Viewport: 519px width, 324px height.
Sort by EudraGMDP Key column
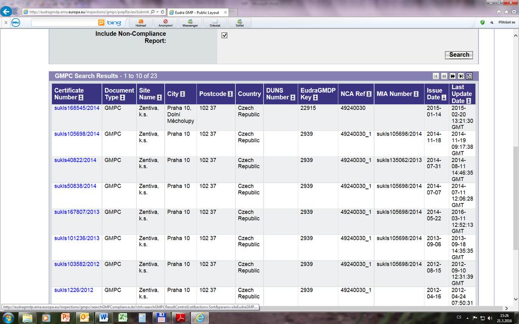(315, 98)
